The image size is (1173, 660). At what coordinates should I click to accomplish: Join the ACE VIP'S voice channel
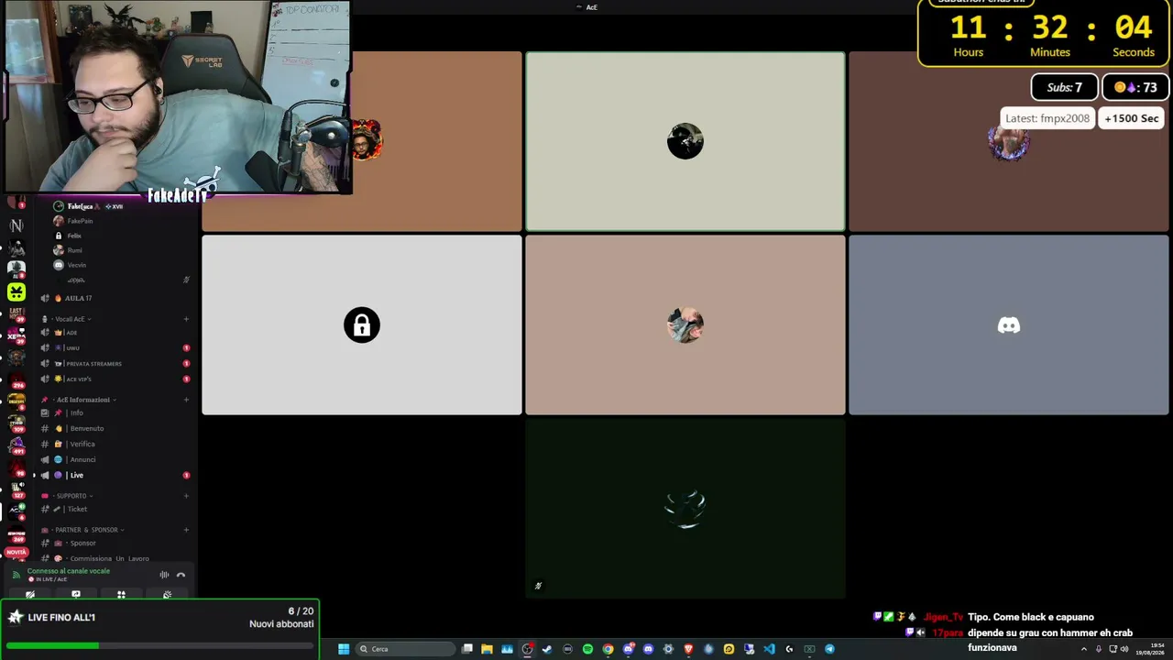click(x=115, y=379)
